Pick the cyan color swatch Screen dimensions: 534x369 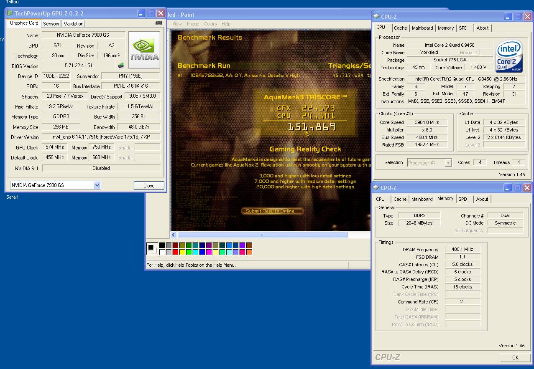tap(196, 252)
